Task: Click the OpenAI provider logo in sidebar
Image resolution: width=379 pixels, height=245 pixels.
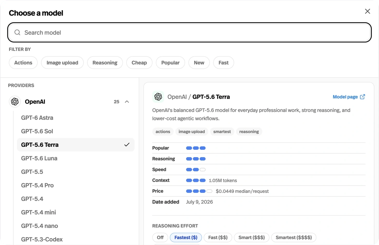Action: [x=15, y=102]
